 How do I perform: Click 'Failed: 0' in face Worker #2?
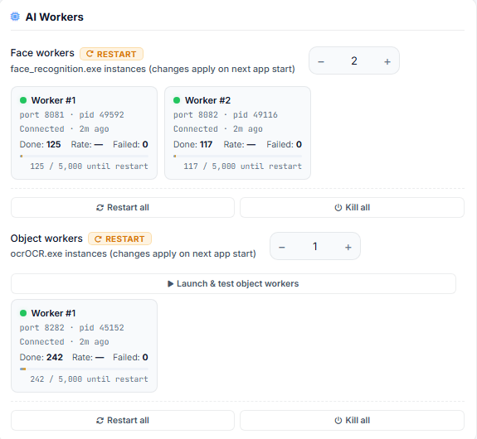pyautogui.click(x=285, y=144)
